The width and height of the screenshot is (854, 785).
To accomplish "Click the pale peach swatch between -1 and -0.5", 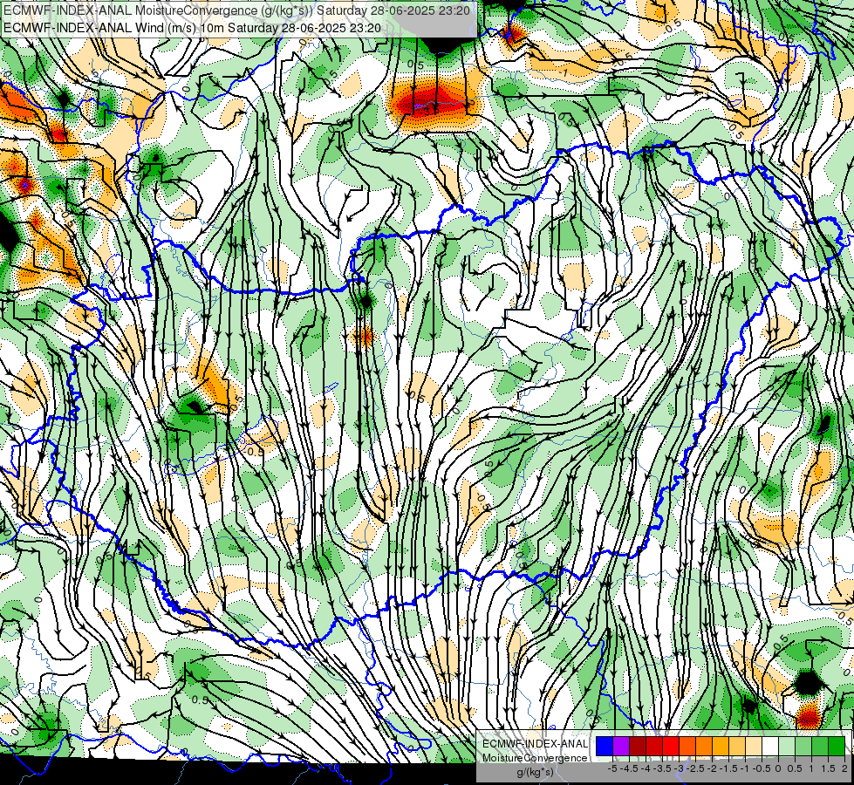I will 754,747.
